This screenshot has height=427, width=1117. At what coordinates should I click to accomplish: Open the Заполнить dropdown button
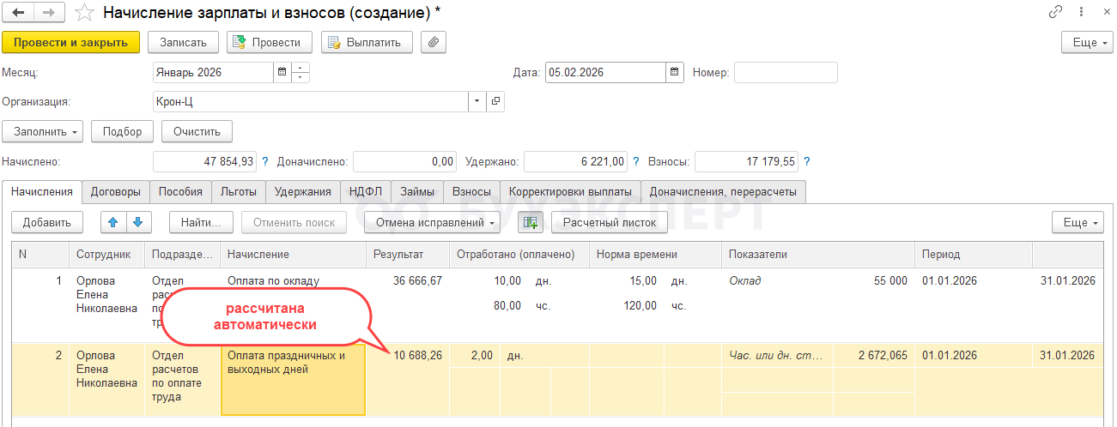(x=43, y=132)
